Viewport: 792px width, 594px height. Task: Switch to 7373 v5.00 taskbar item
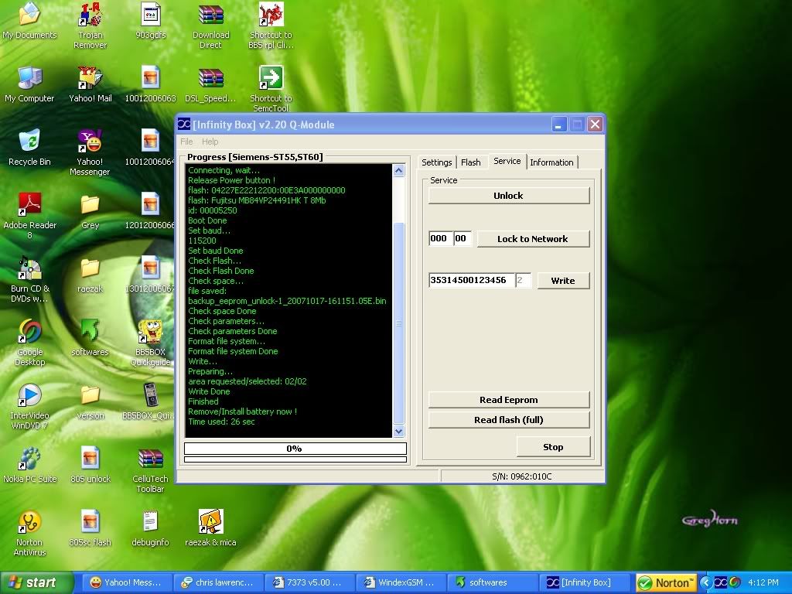click(310, 582)
